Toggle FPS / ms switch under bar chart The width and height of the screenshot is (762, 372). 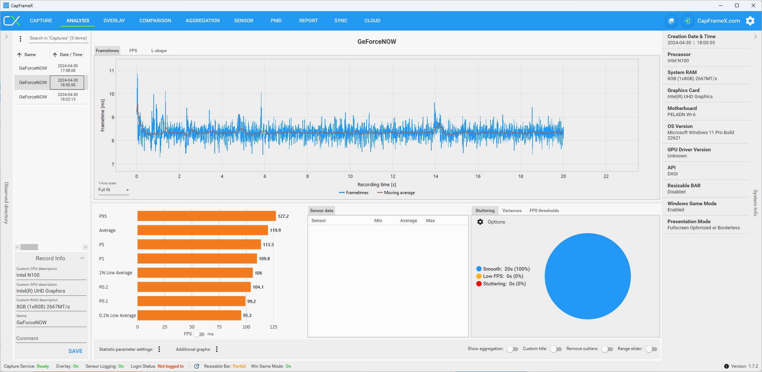(199, 334)
